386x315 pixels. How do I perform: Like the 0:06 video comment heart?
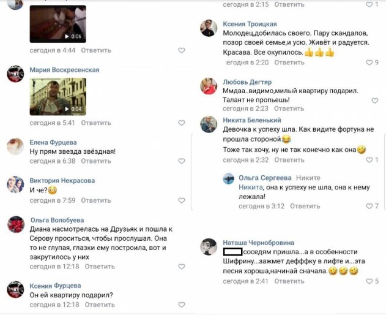pyautogui.click(x=182, y=50)
